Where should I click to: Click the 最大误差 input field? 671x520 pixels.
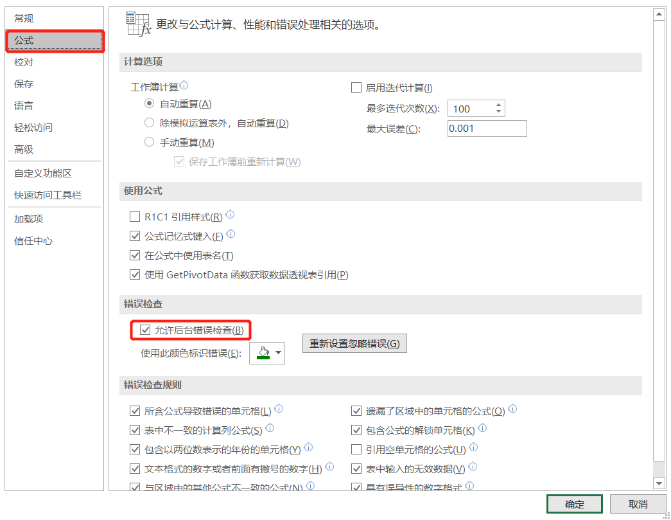487,129
